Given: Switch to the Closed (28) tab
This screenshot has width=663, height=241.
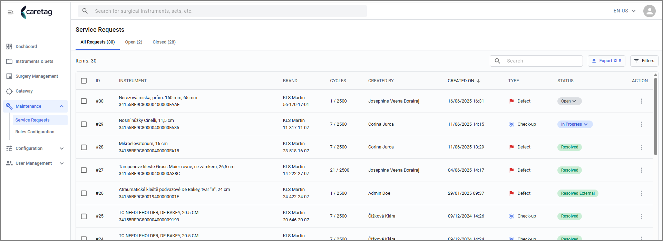Looking at the screenshot, I should [x=164, y=42].
